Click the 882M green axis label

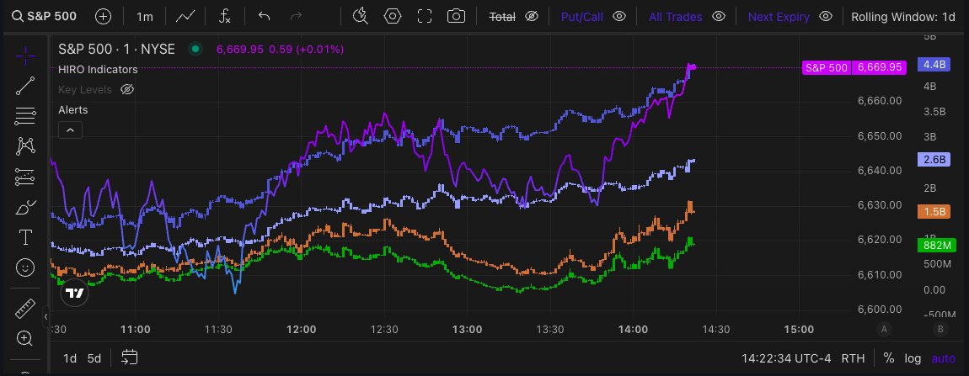pos(936,245)
